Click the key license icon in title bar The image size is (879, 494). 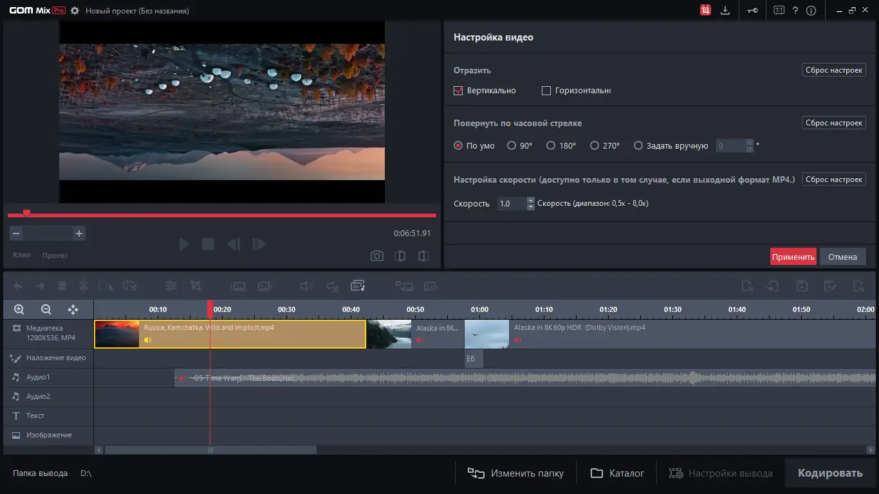pos(753,10)
